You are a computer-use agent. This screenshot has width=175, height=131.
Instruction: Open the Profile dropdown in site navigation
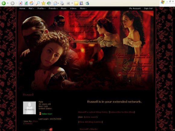tap(41, 8)
